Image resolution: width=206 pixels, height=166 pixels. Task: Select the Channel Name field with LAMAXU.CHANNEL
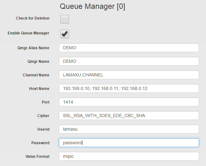point(129,75)
